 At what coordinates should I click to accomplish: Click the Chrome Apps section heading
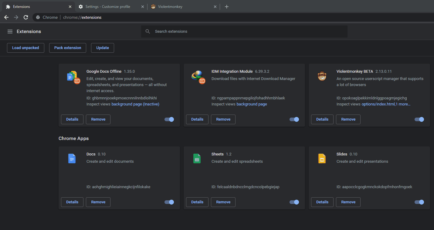[73, 138]
